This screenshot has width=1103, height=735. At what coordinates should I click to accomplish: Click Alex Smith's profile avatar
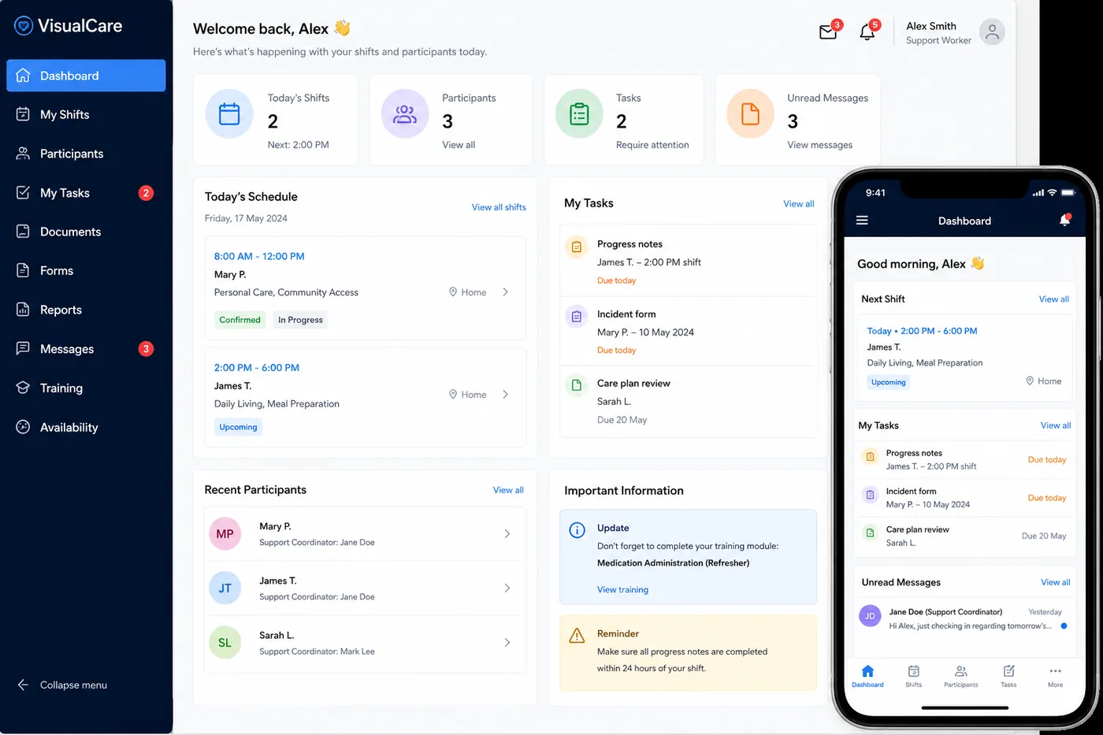pyautogui.click(x=992, y=32)
